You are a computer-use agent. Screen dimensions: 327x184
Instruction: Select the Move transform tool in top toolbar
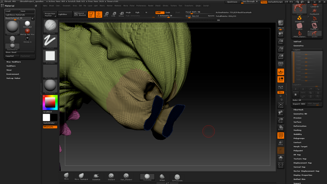click(106, 14)
